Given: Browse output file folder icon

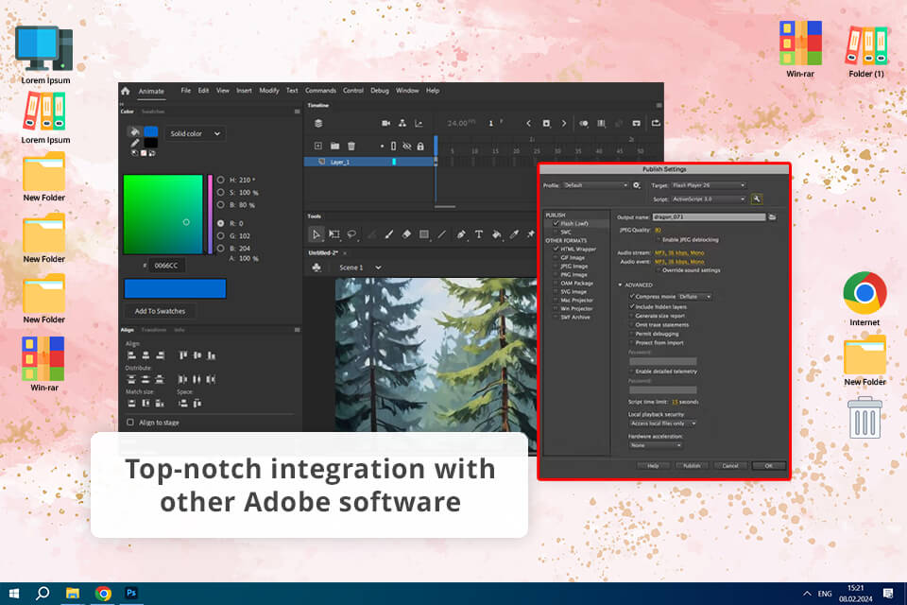Looking at the screenshot, I should [772, 217].
